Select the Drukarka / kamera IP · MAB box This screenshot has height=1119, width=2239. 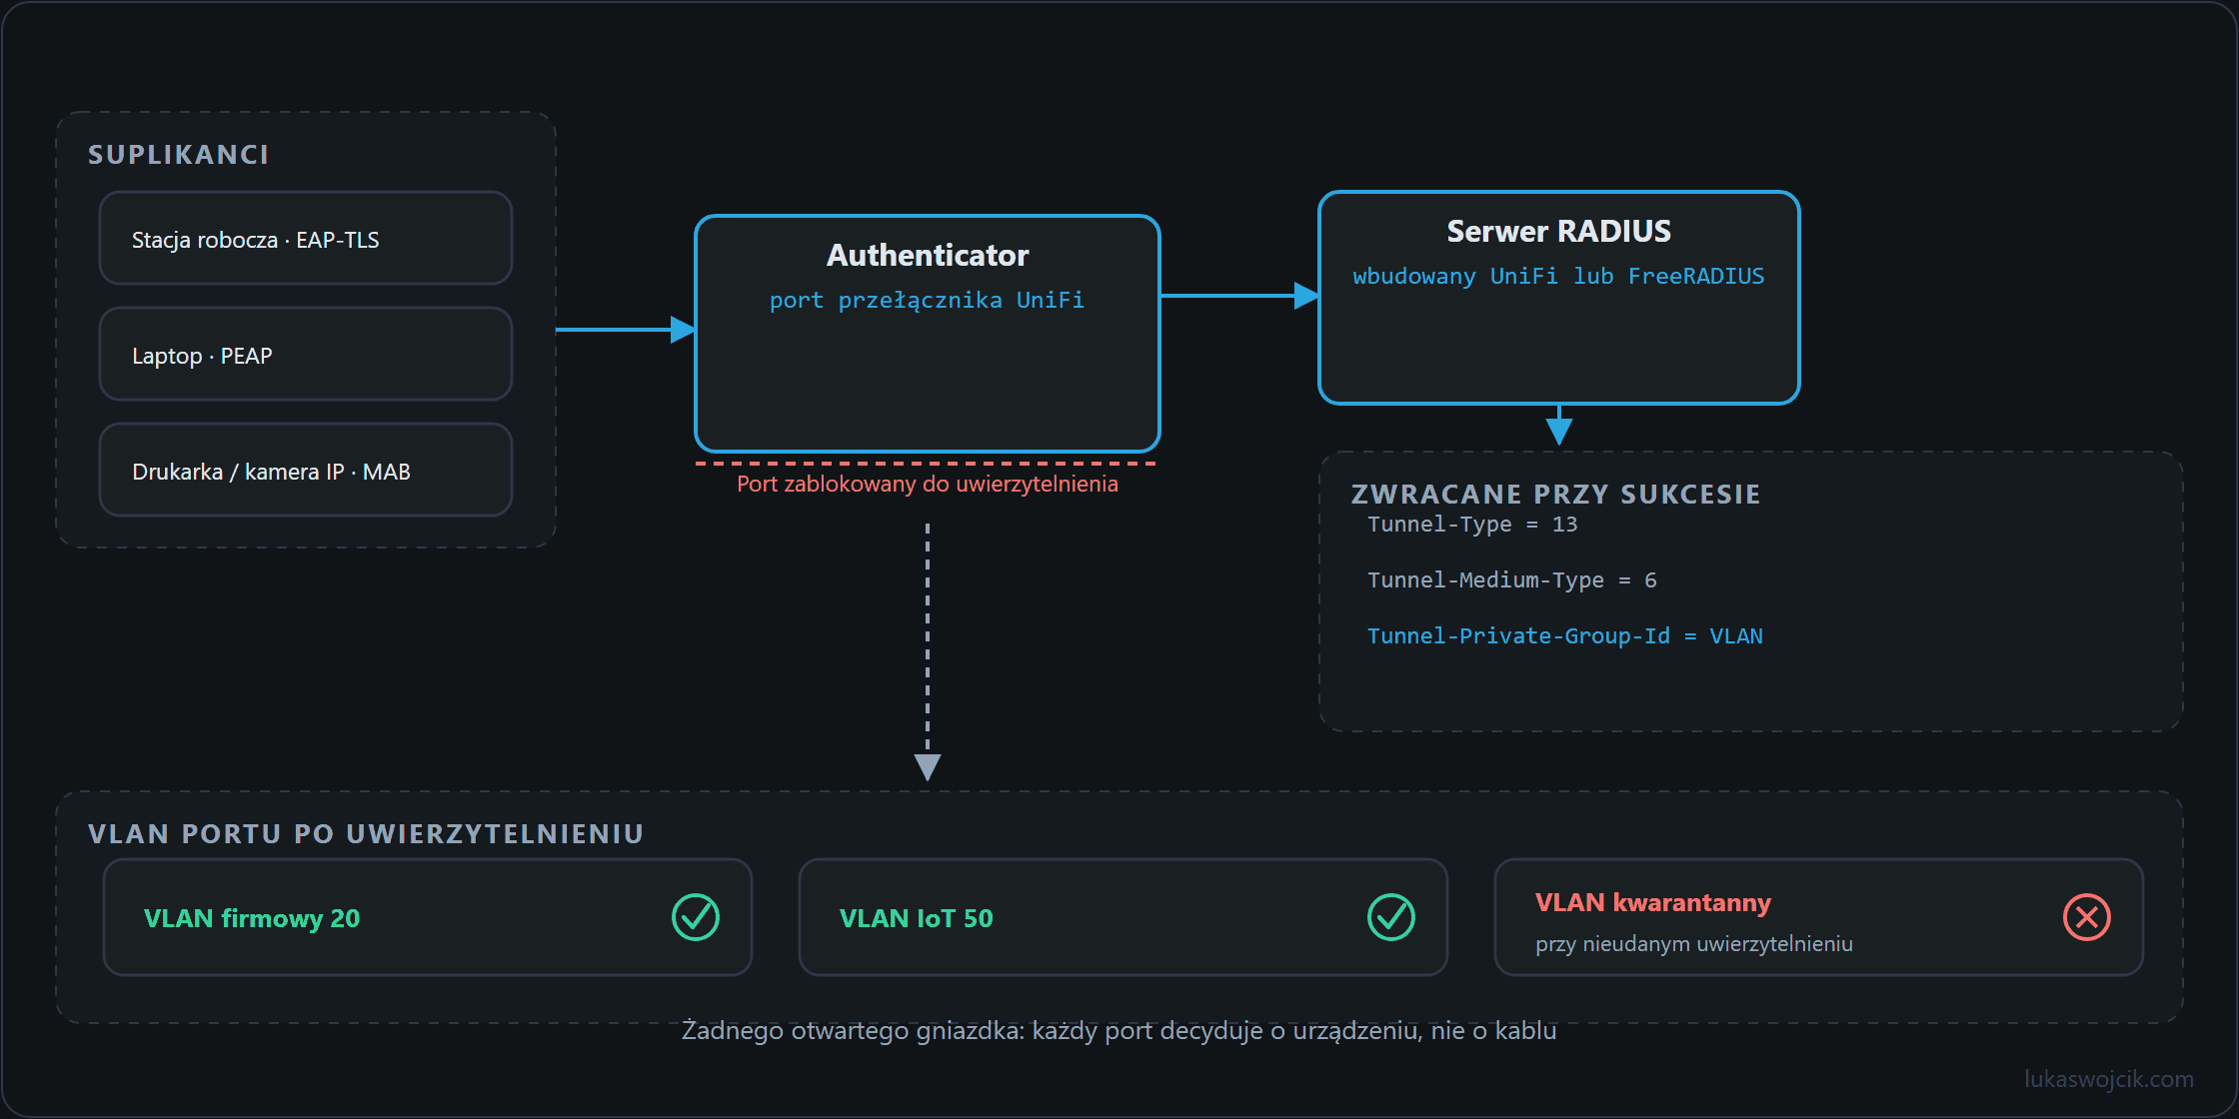(306, 471)
